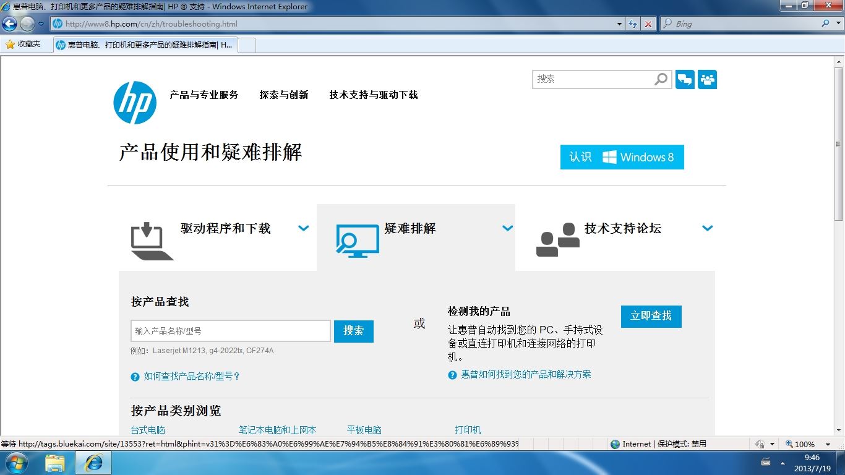The width and height of the screenshot is (845, 475).
Task: Click the browser Forward button
Action: click(x=27, y=24)
